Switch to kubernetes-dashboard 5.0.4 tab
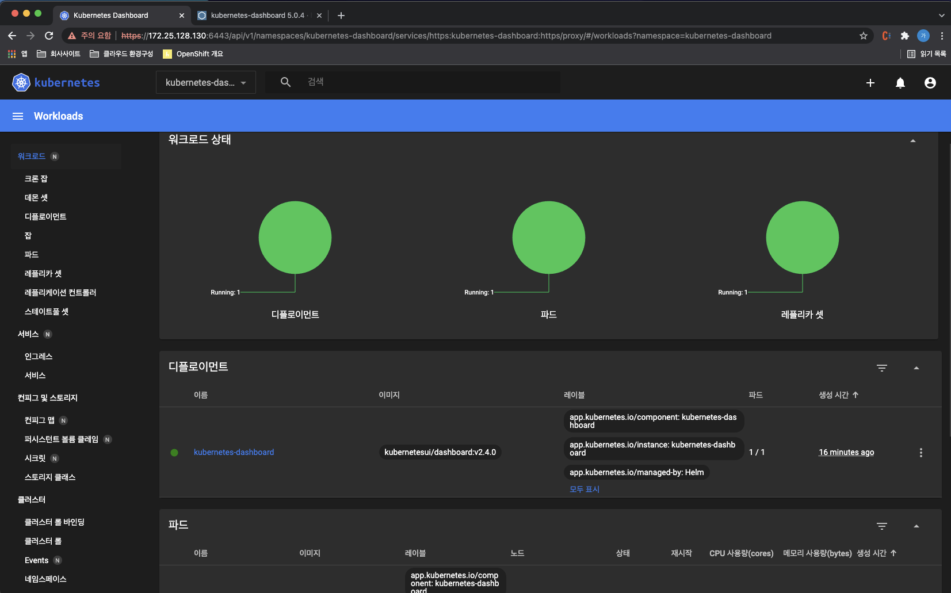The height and width of the screenshot is (593, 951). coord(259,16)
